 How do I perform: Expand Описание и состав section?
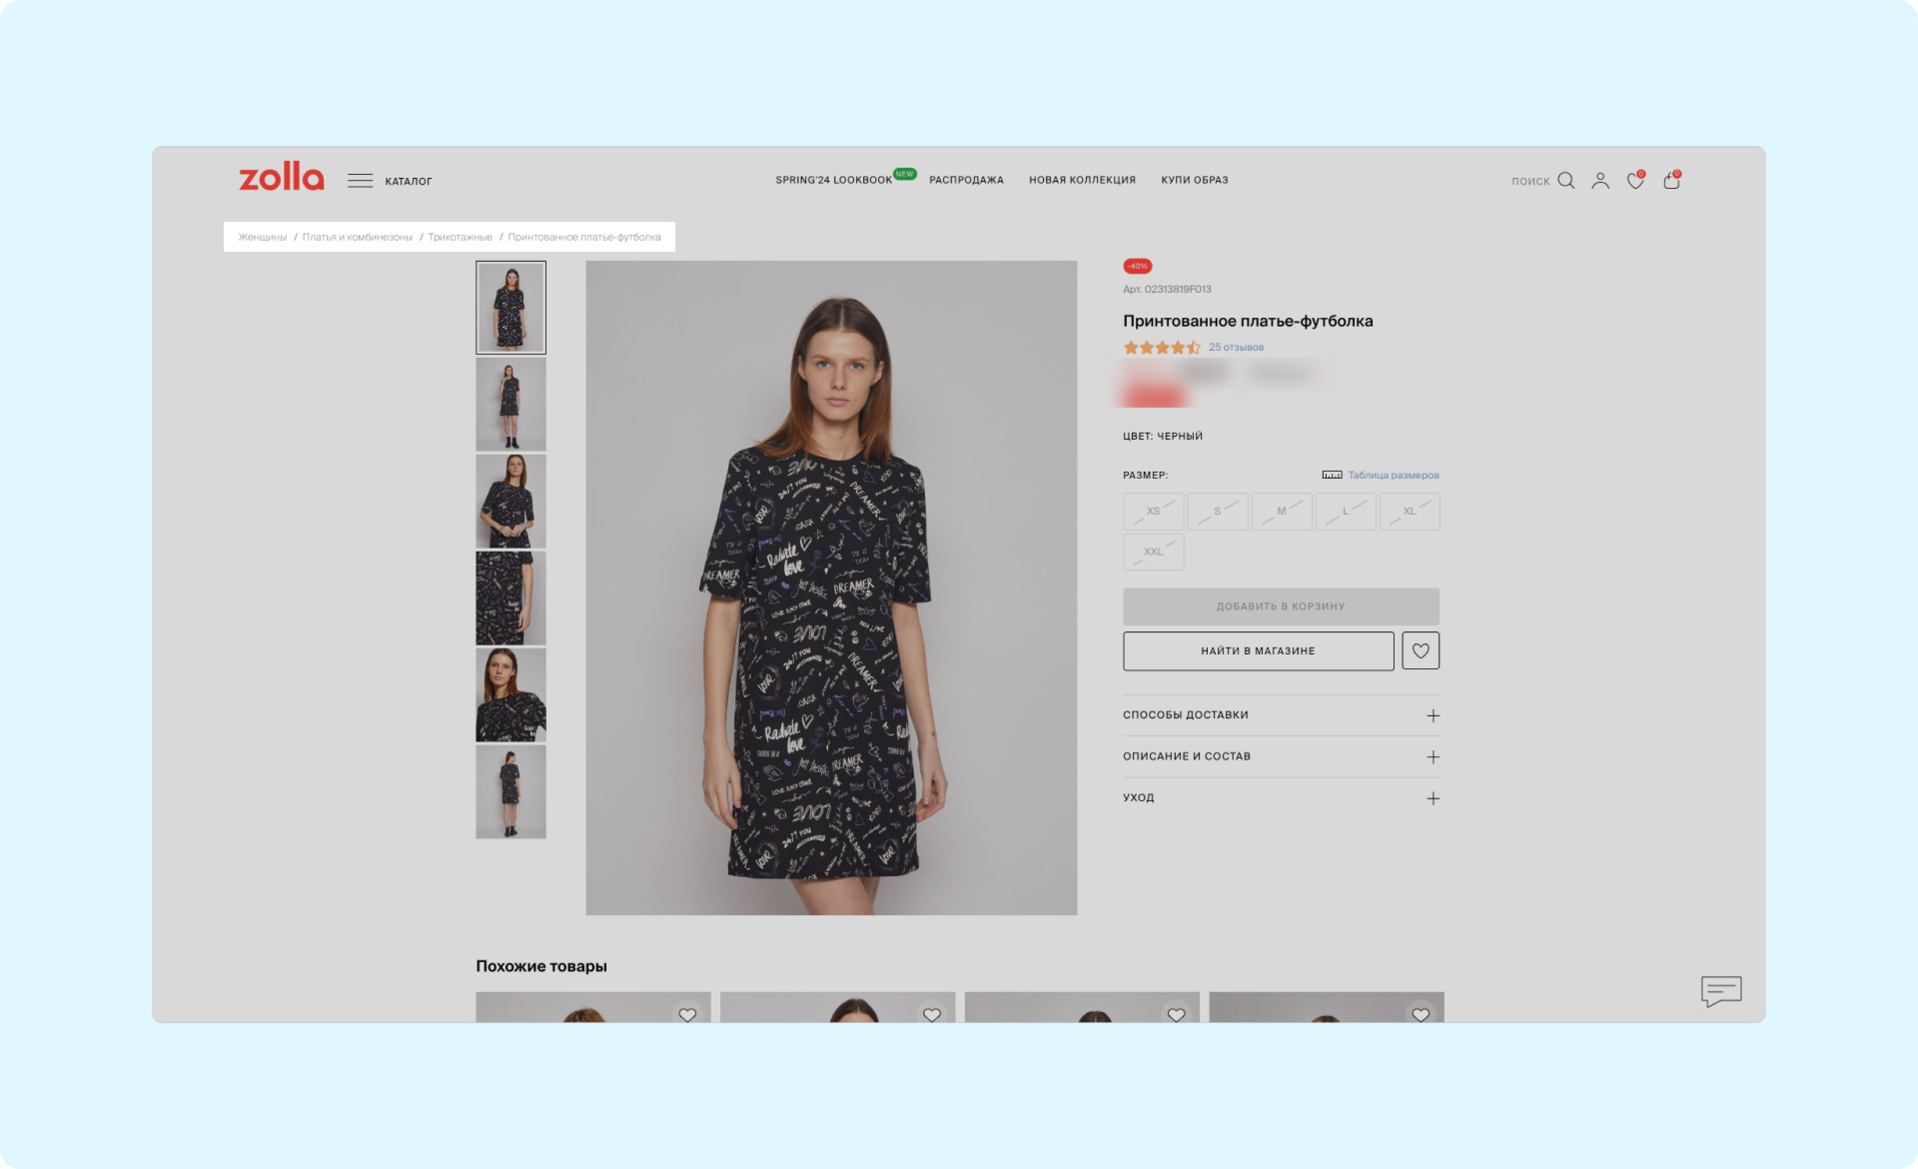[1281, 756]
